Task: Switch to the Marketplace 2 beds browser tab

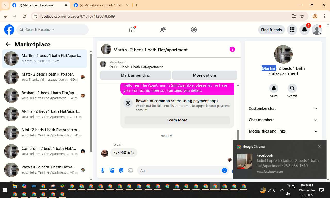Action: (x=101, y=5)
